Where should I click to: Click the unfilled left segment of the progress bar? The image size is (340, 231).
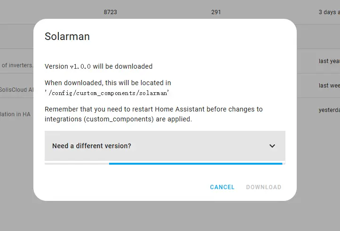pyautogui.click(x=77, y=164)
